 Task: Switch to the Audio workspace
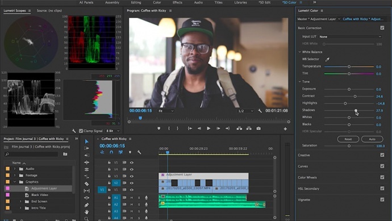[198, 2]
